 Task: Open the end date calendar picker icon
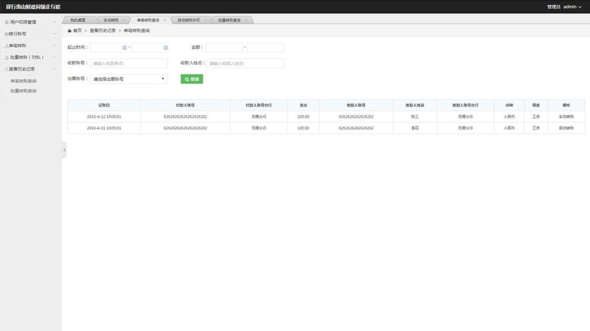pyautogui.click(x=164, y=48)
